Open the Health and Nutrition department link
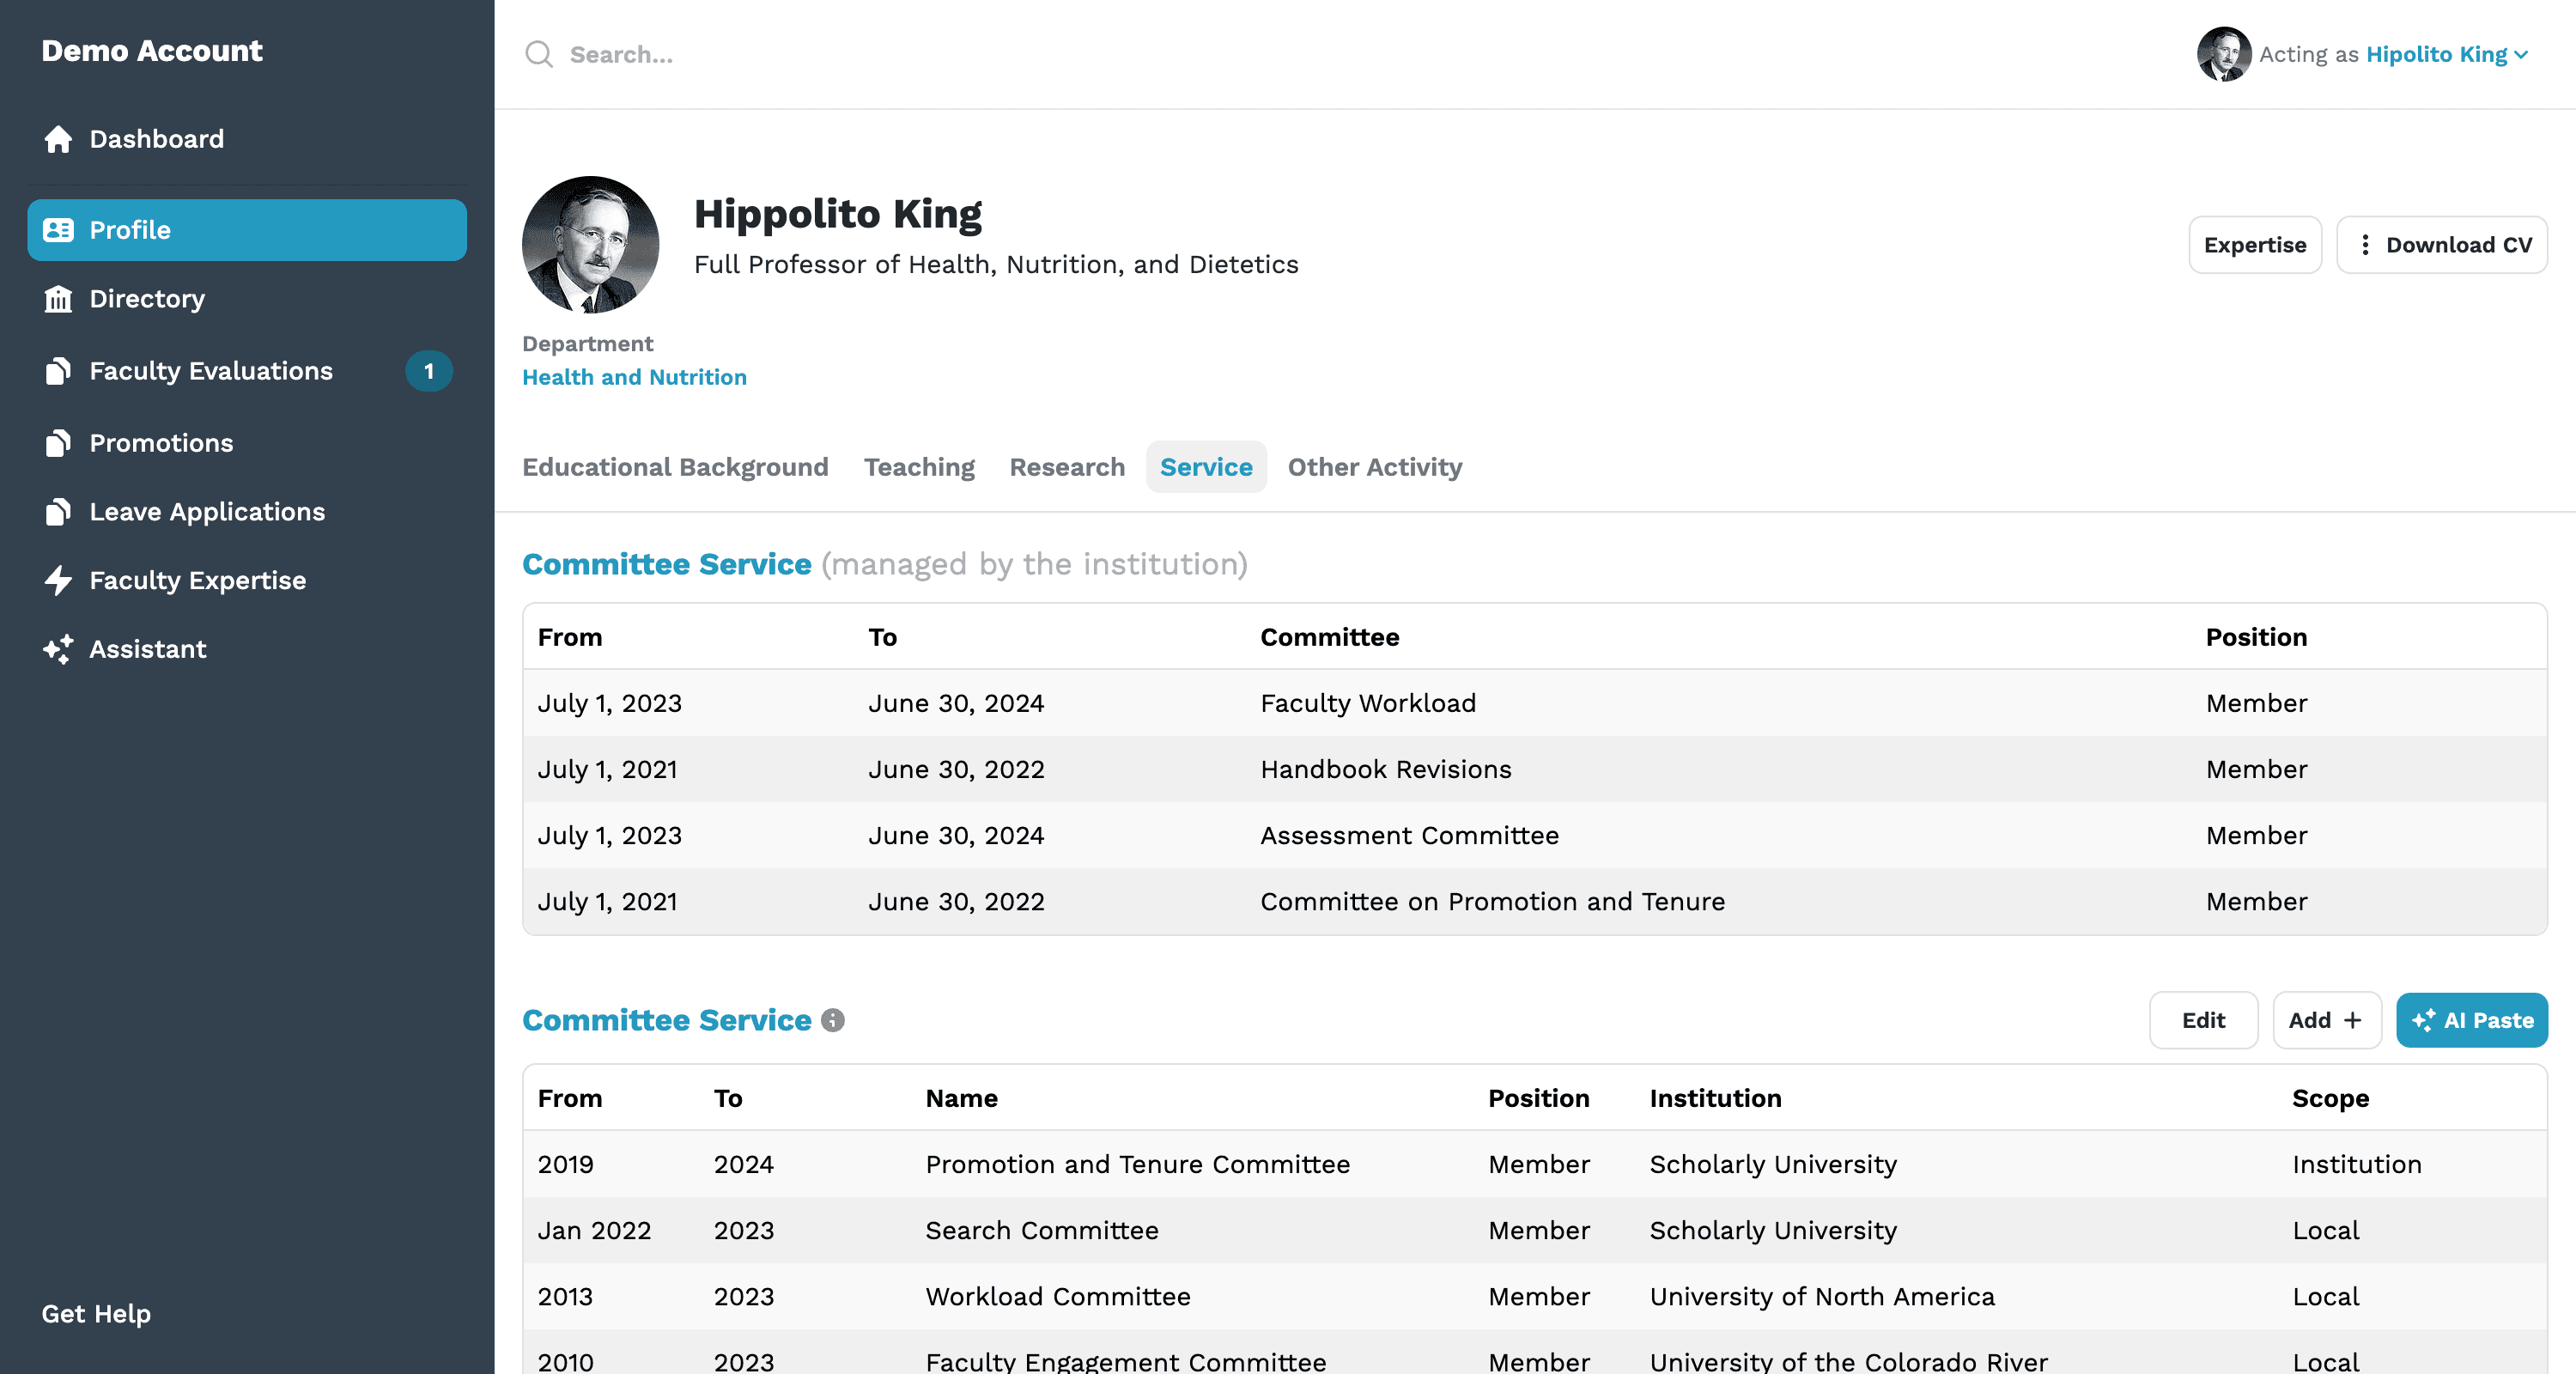This screenshot has height=1374, width=2576. (634, 377)
